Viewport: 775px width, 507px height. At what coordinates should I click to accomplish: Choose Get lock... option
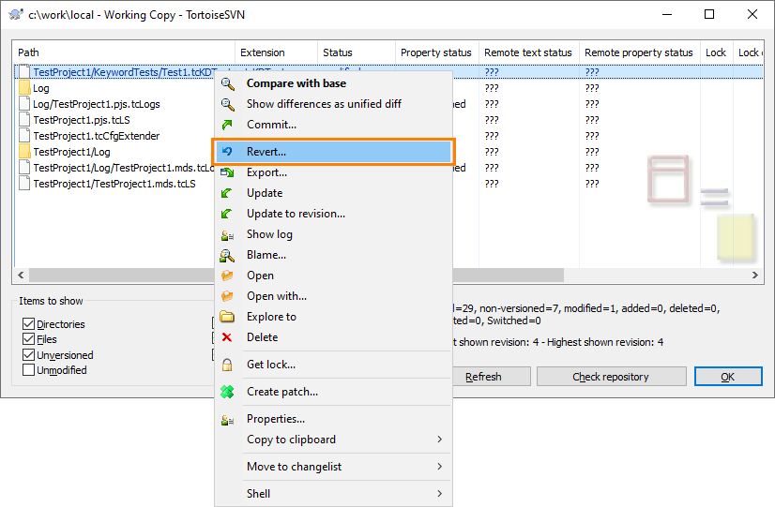334,365
